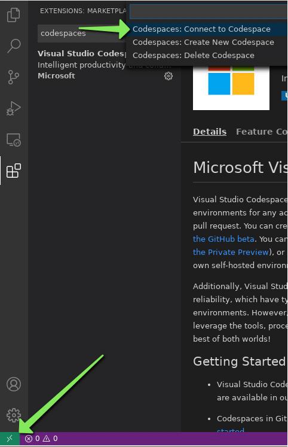Open the GitHub beta link
This screenshot has width=288, height=447.
click(x=223, y=239)
